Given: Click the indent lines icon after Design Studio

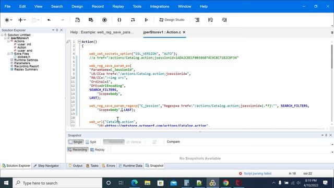Looking at the screenshot, I should tap(197, 20).
